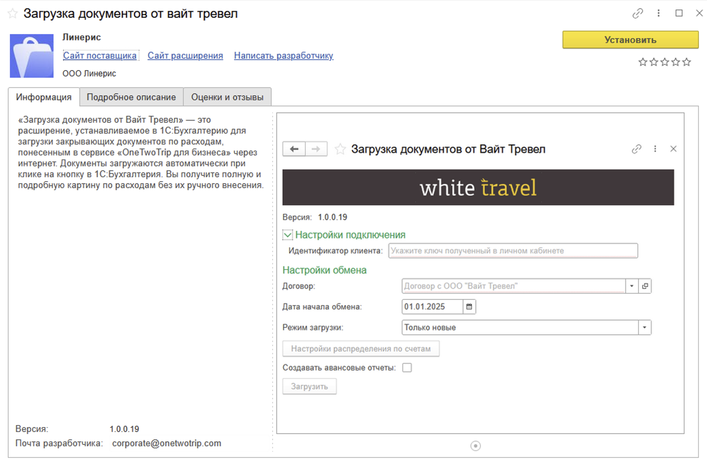The image size is (707, 461).
Task: Open the calendar picker for exchange start date
Action: (x=469, y=307)
